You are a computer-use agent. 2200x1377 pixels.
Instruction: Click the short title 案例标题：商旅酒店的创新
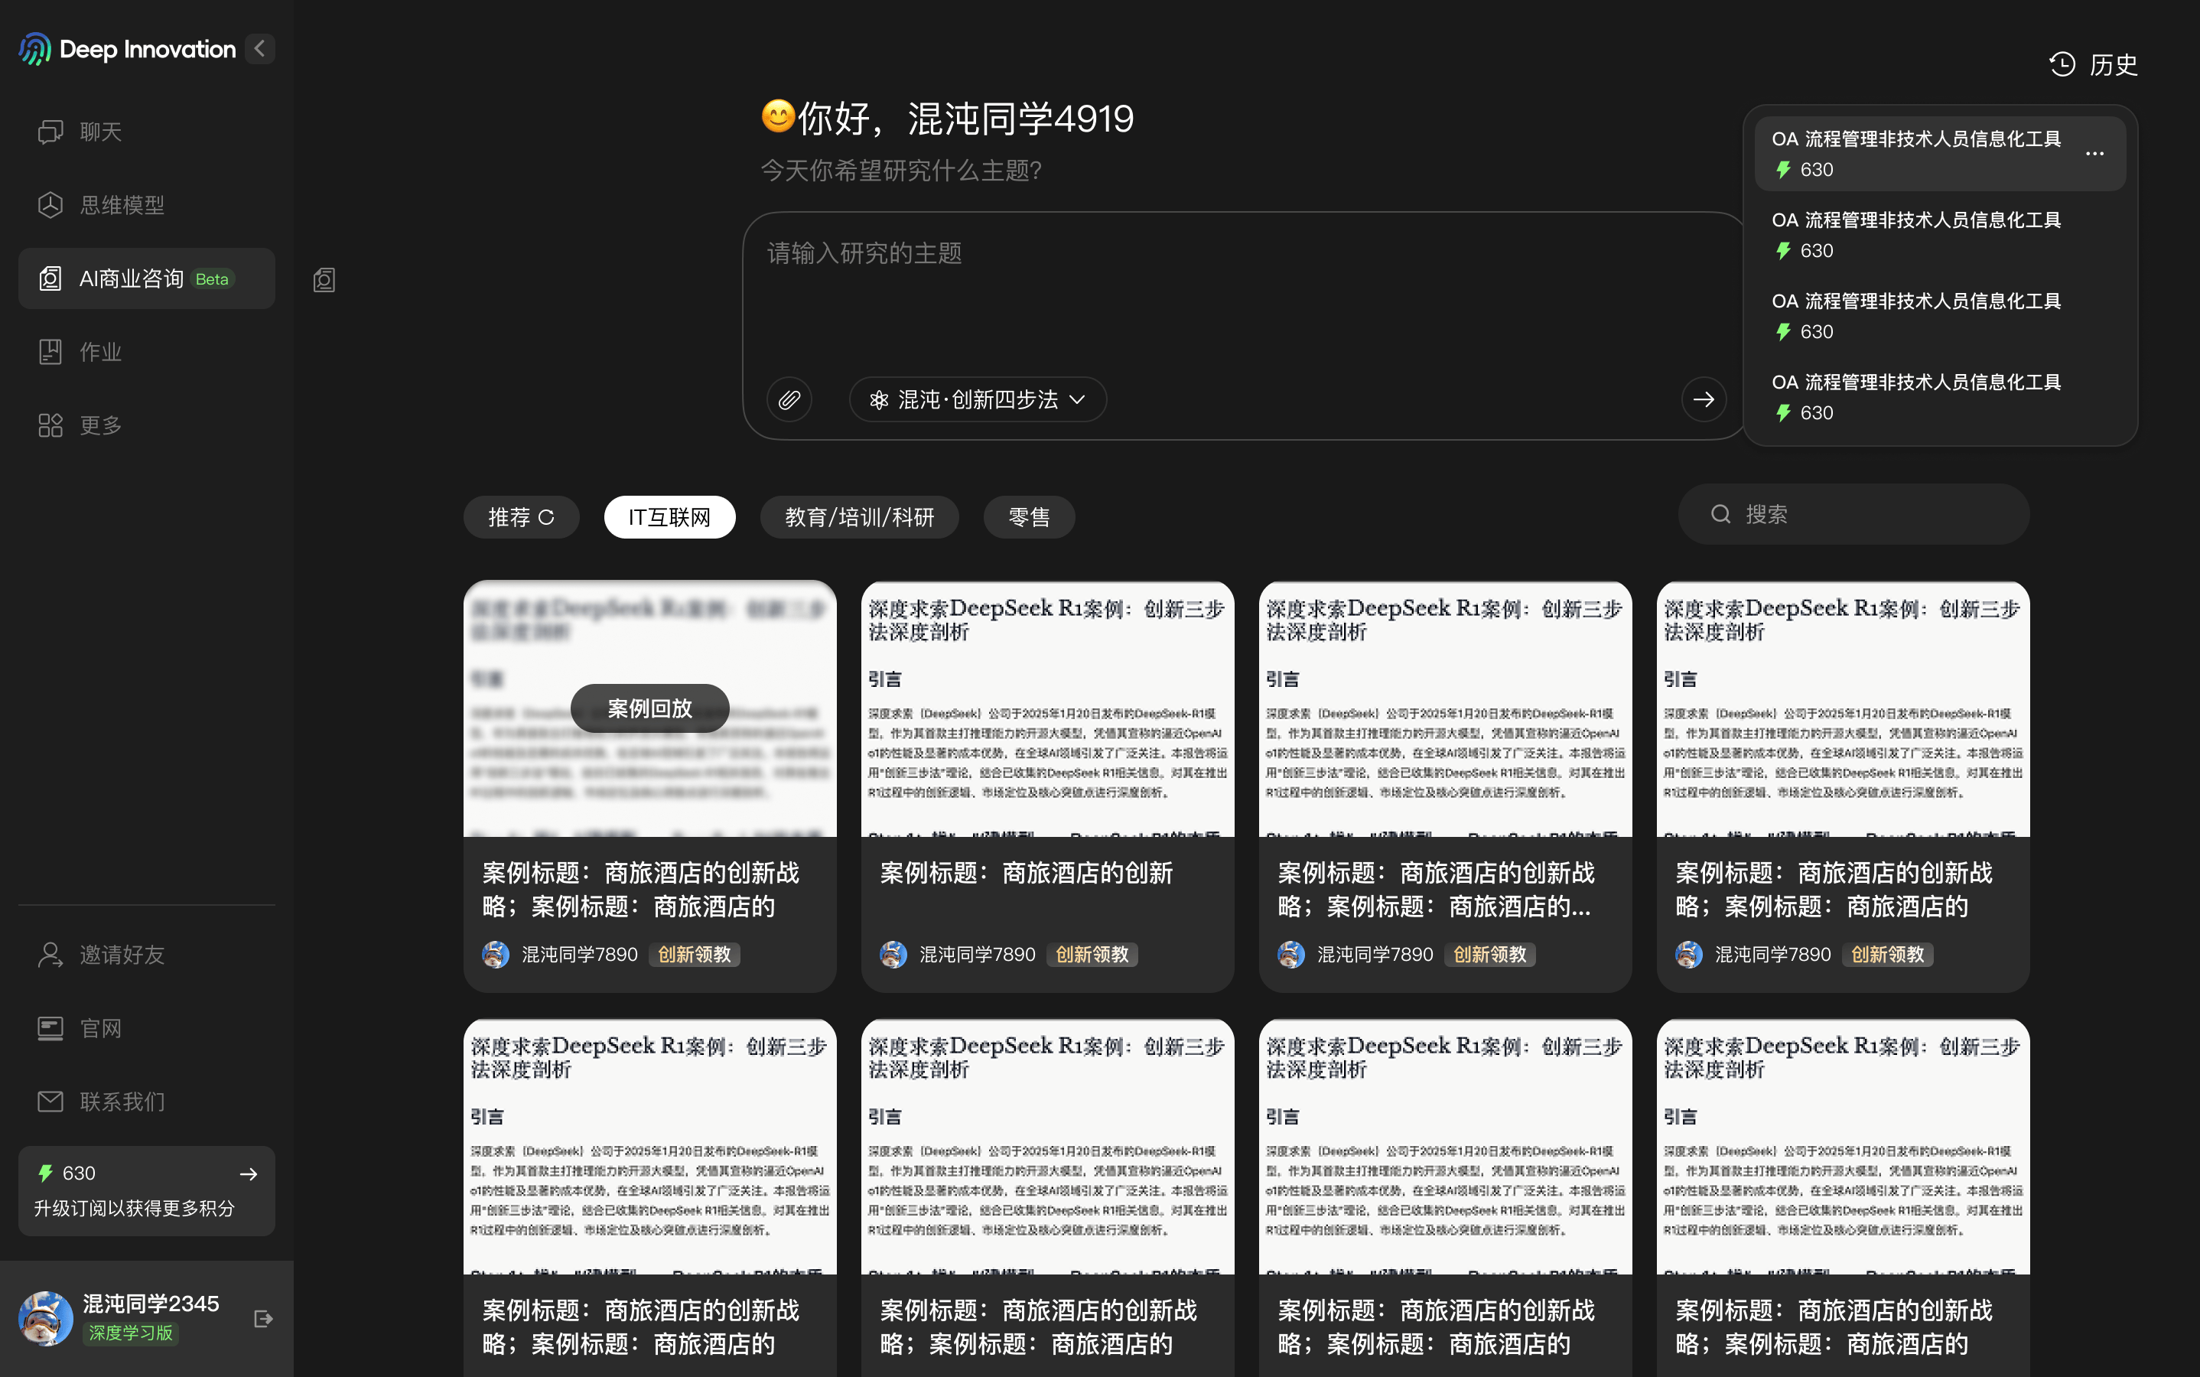coord(1027,874)
